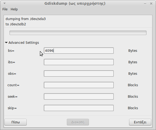Viewport: 156px width, 130px height.
Task: Activate the seek= input box
Action: [x=79, y=96]
